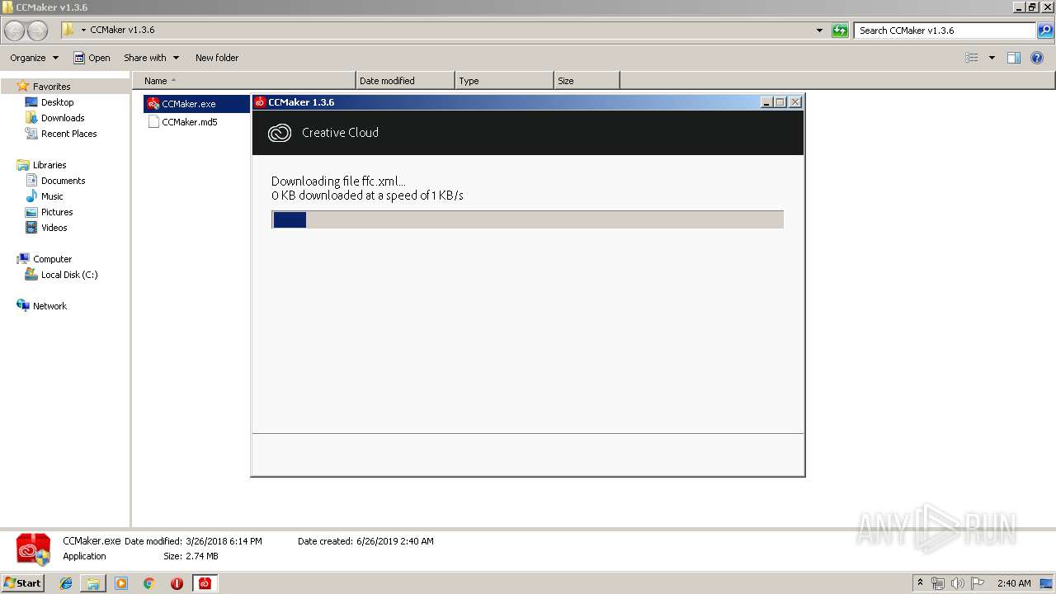This screenshot has width=1056, height=594.
Task: Open Desktop in Favorites
Action: pos(49,102)
